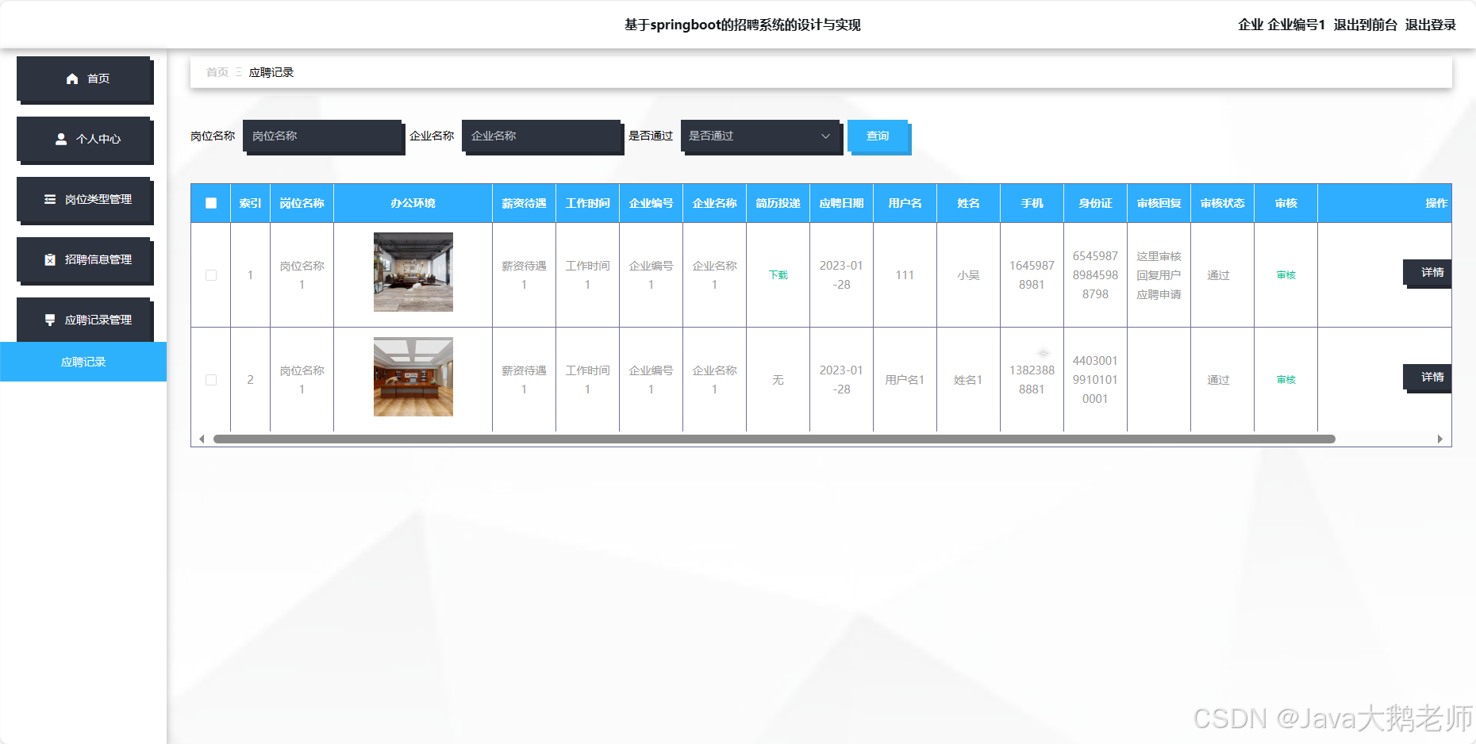Open office environment thumbnail in row 1

pos(413,272)
